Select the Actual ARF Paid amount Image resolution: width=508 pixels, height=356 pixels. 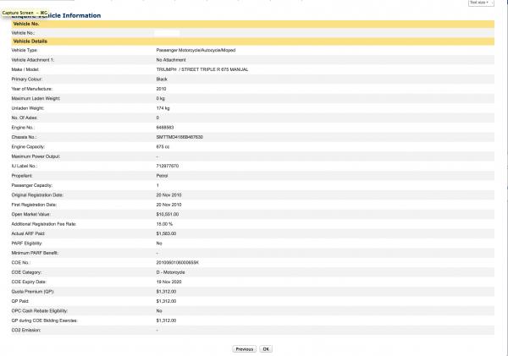click(166, 233)
